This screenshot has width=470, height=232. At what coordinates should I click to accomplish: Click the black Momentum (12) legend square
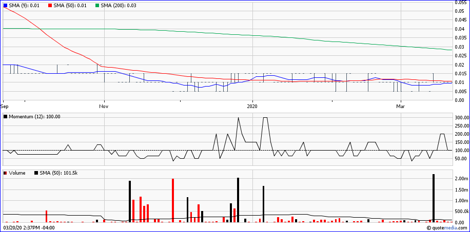tap(6, 117)
